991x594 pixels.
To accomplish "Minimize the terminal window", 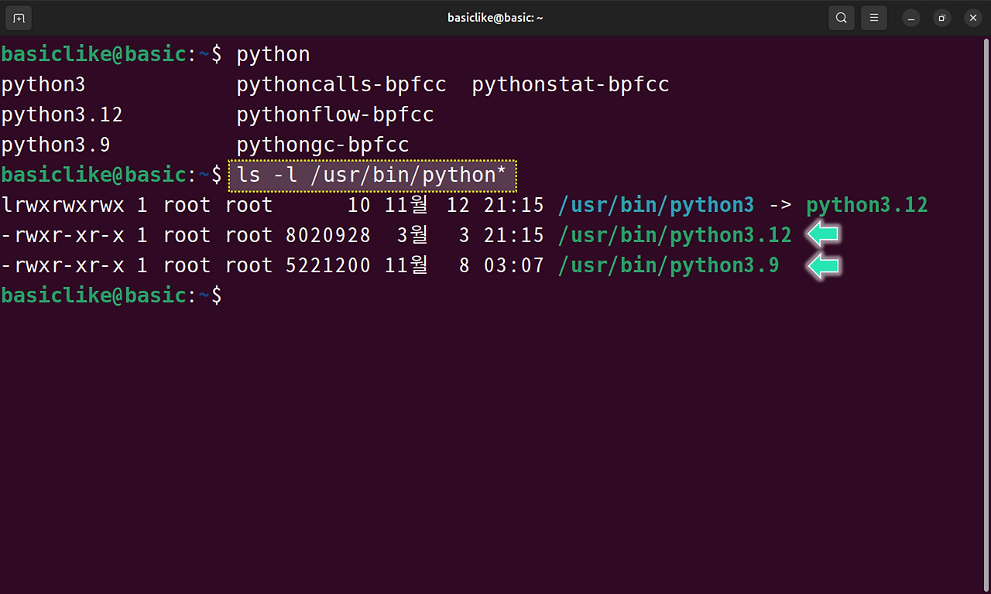I will tap(911, 18).
